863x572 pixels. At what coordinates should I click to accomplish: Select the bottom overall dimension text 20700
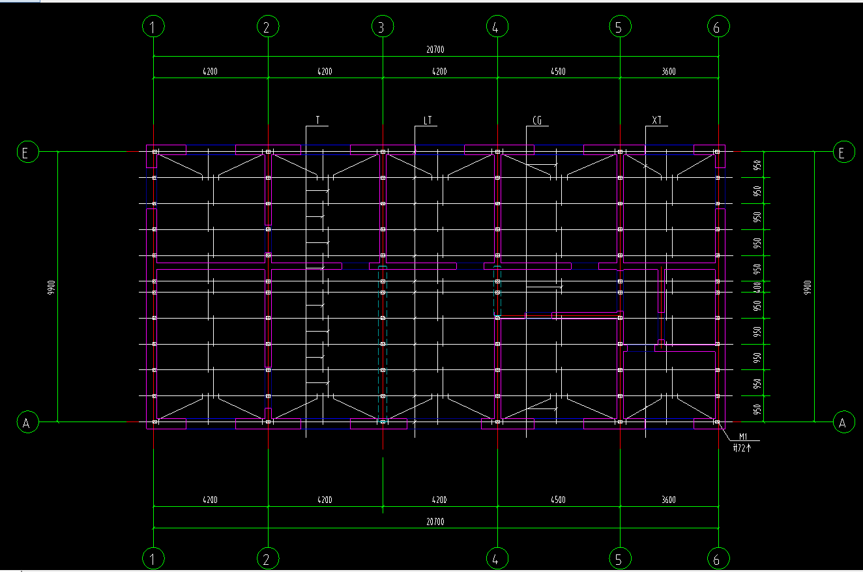pos(435,522)
